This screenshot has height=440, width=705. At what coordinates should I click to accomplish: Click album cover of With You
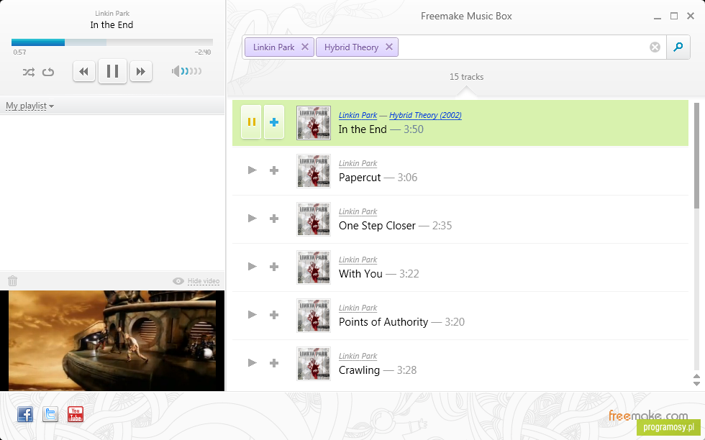[314, 267]
